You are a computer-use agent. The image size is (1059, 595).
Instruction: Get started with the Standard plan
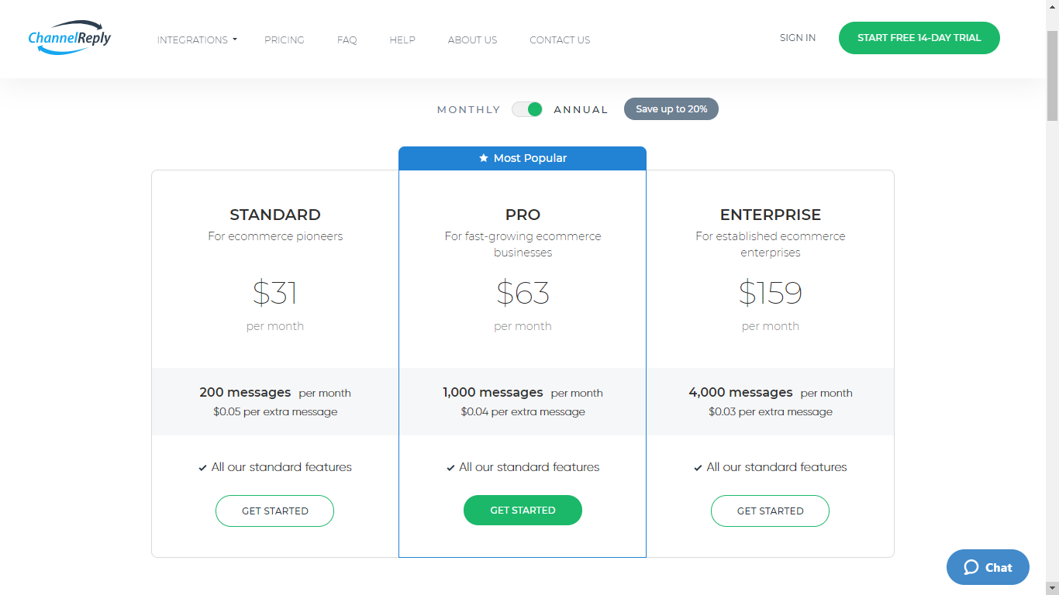(x=274, y=511)
